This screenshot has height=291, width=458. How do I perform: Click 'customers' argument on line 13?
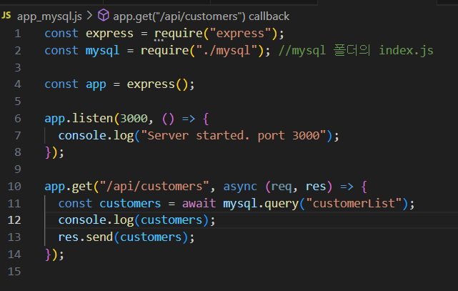(151, 237)
